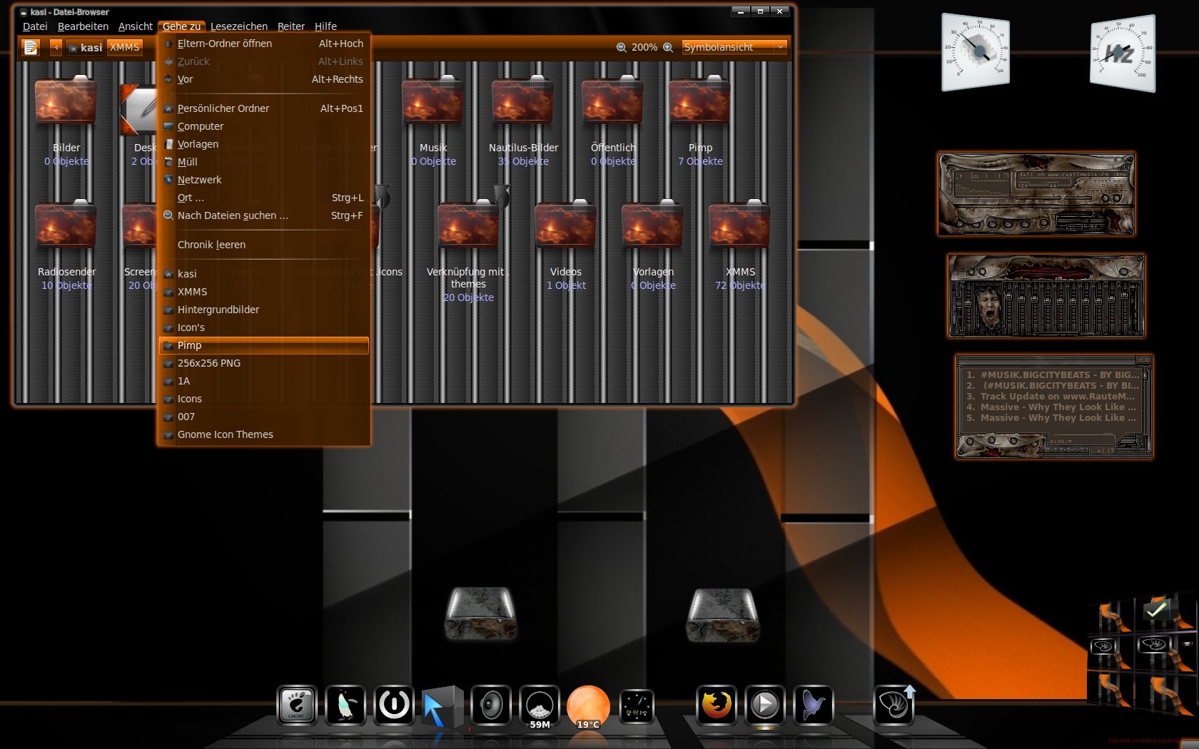Choose 'Eltern-Ordner öffnen' menu entry
The height and width of the screenshot is (749, 1199).
pos(264,44)
